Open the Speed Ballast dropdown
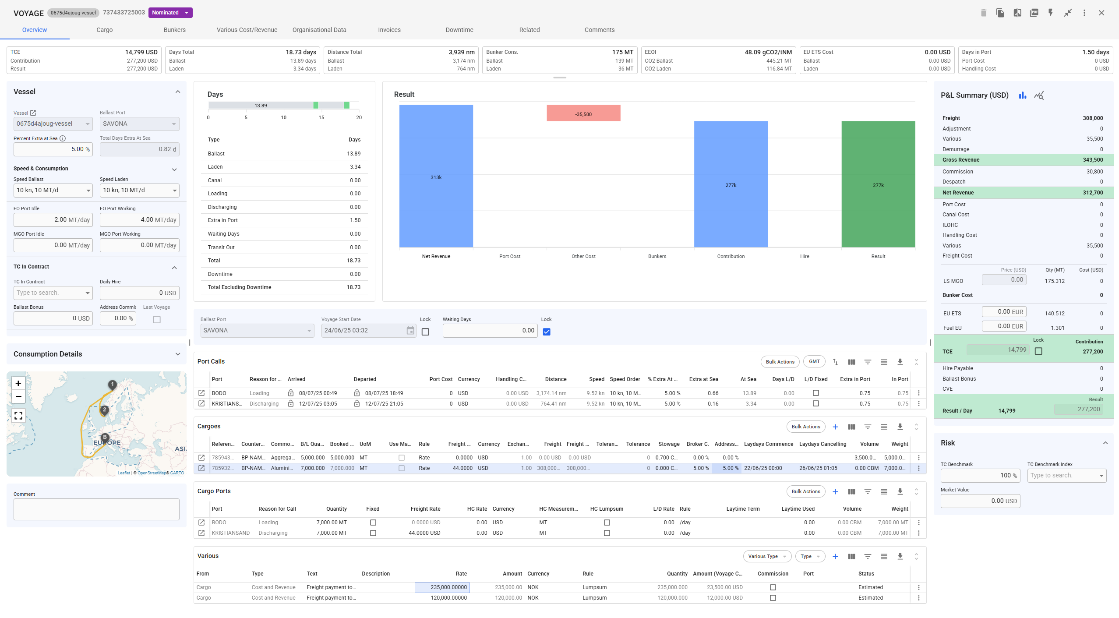Viewport: 1119px width, 618px height. click(53, 190)
